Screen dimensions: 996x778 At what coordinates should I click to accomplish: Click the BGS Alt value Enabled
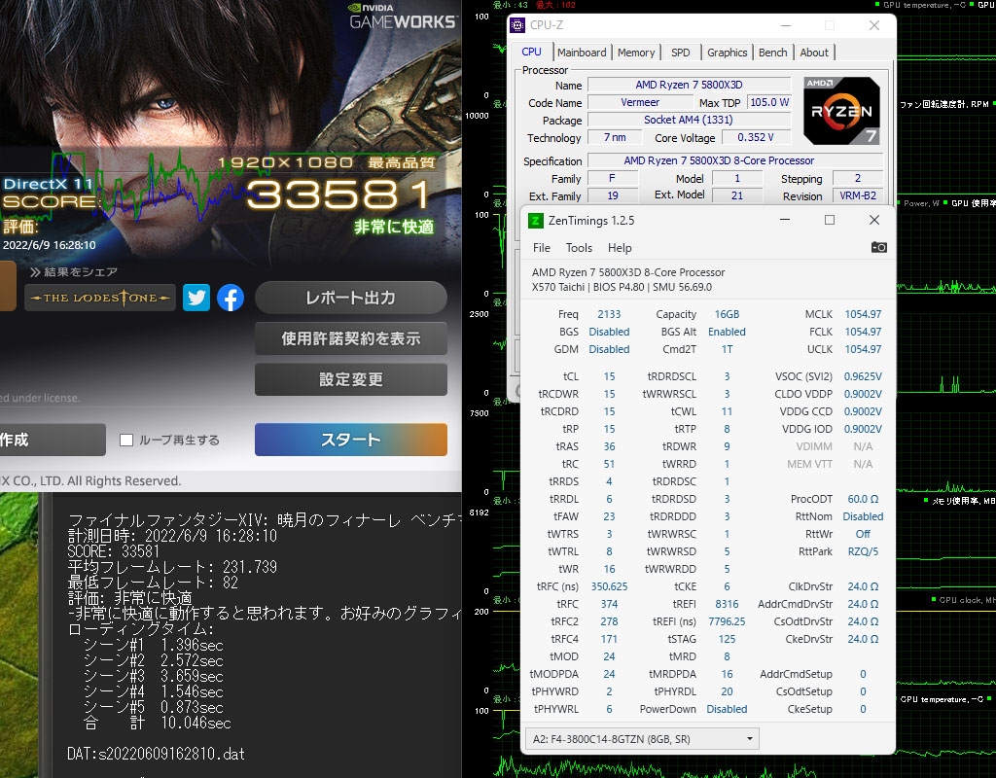click(727, 333)
